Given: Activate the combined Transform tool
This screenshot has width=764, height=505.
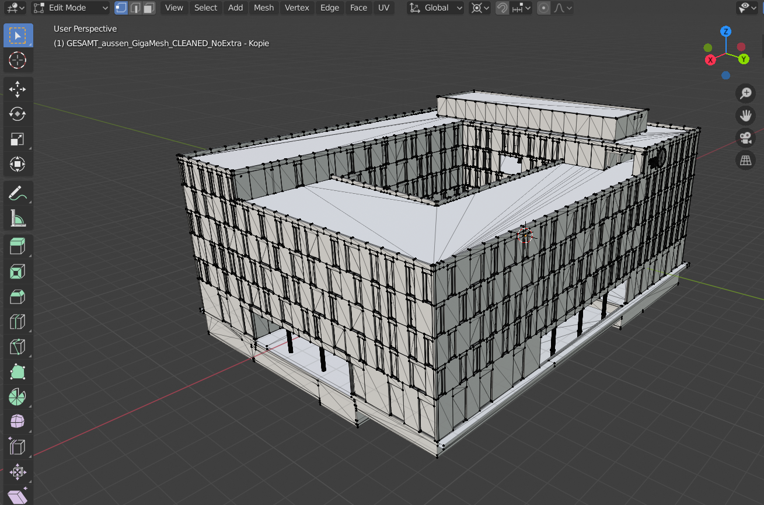Looking at the screenshot, I should click(x=18, y=164).
